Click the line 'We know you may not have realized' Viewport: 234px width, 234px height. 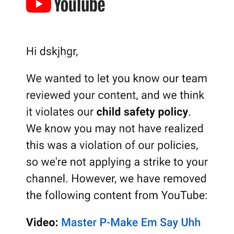point(115,129)
